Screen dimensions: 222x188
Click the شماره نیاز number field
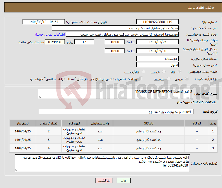tap(157, 22)
